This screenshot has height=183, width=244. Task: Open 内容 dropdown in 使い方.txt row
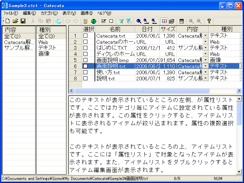point(206,72)
